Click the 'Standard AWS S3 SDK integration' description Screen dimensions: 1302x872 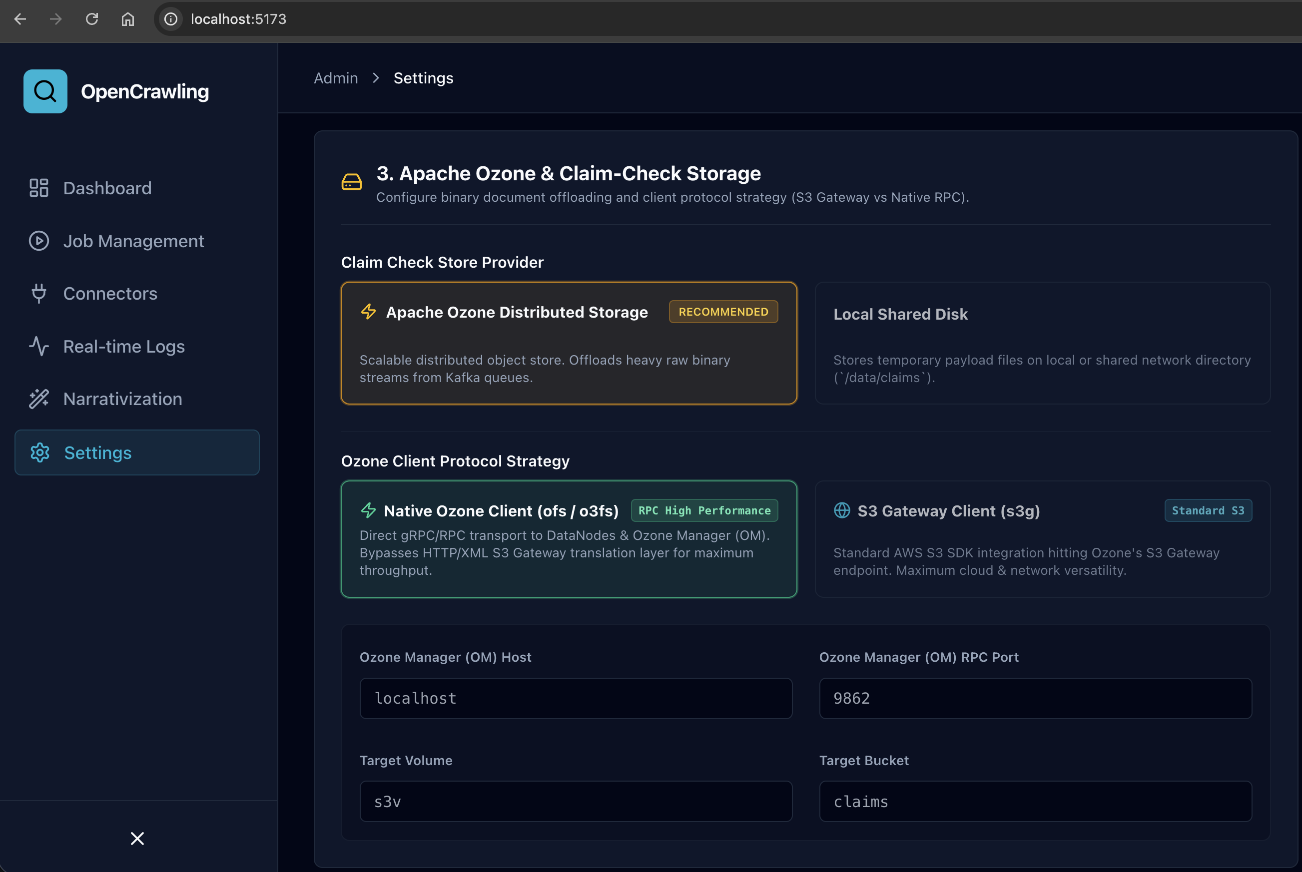[x=1026, y=562]
